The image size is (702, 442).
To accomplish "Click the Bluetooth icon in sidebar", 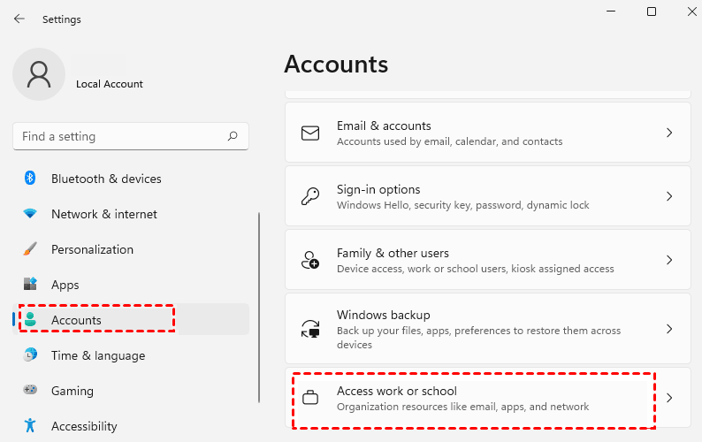I will (30, 179).
